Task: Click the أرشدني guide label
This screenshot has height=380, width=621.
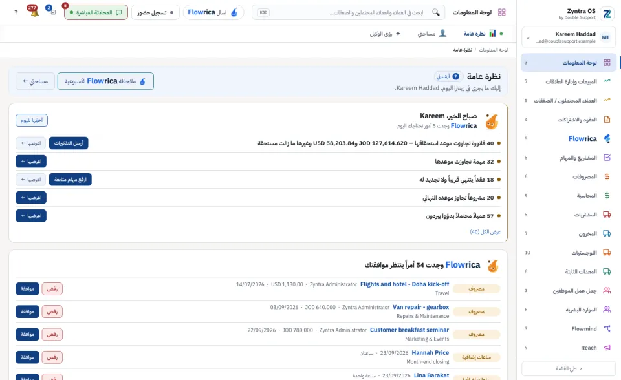Action: 443,76
